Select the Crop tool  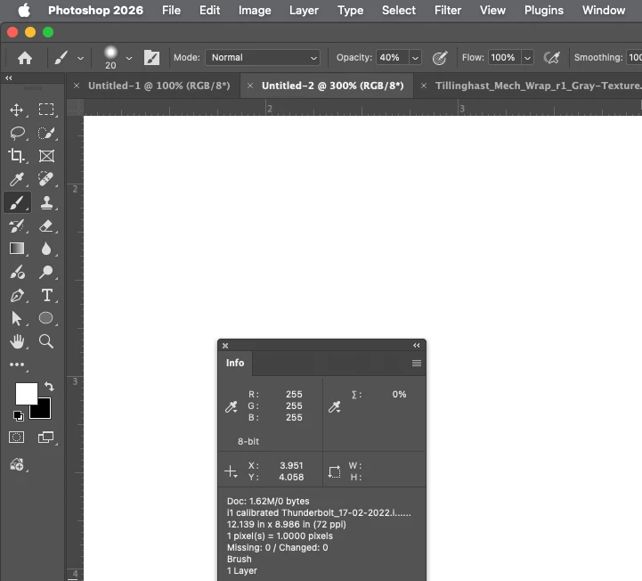point(16,156)
